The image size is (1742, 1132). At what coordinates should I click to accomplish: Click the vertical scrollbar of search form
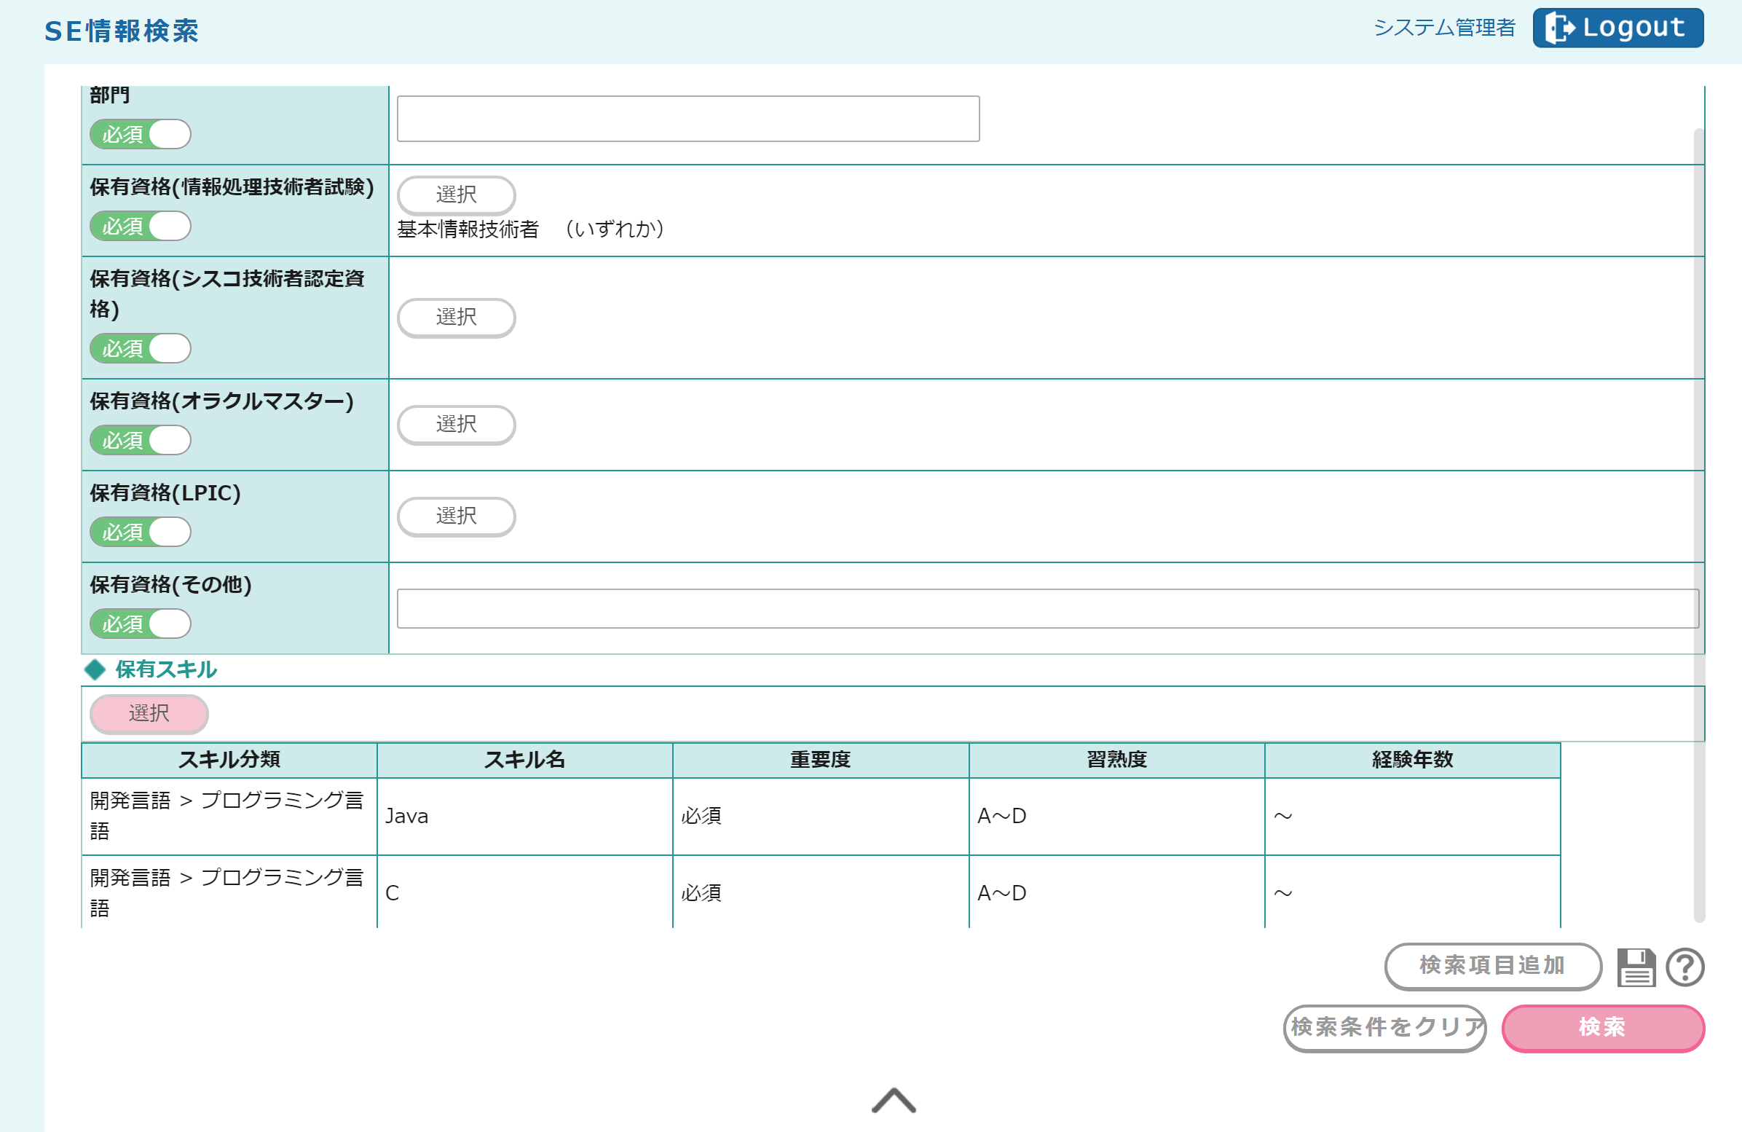(x=1699, y=513)
